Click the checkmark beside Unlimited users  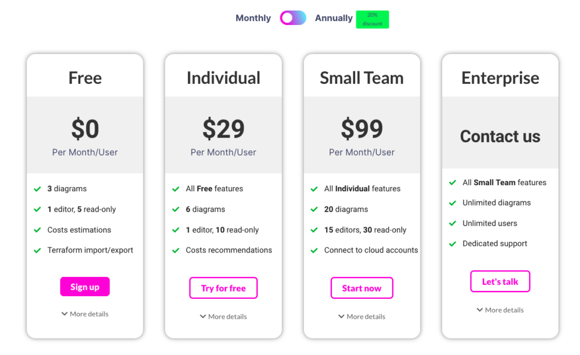tap(453, 223)
